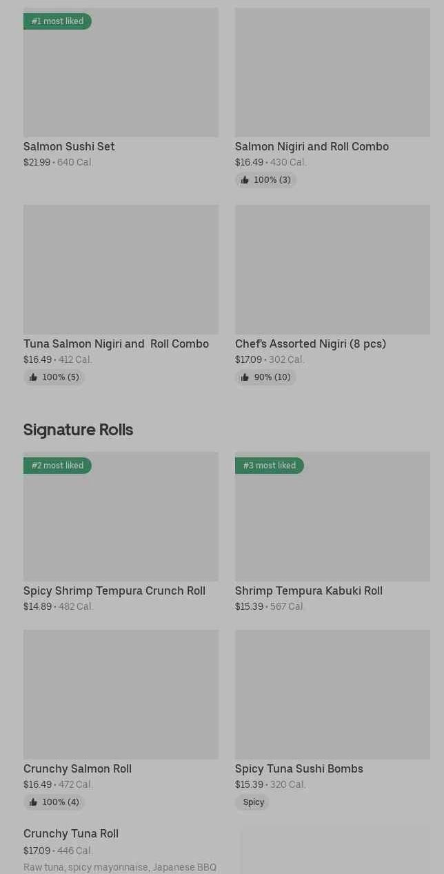Click the #3 most liked badge
This screenshot has height=874, width=444.
pyautogui.click(x=269, y=466)
